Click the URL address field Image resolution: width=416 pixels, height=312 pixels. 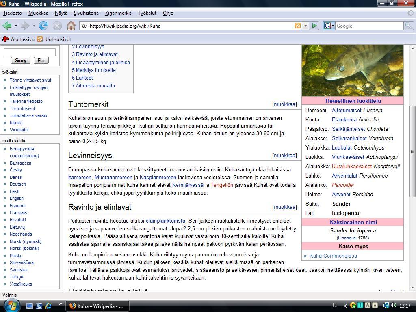point(191,26)
